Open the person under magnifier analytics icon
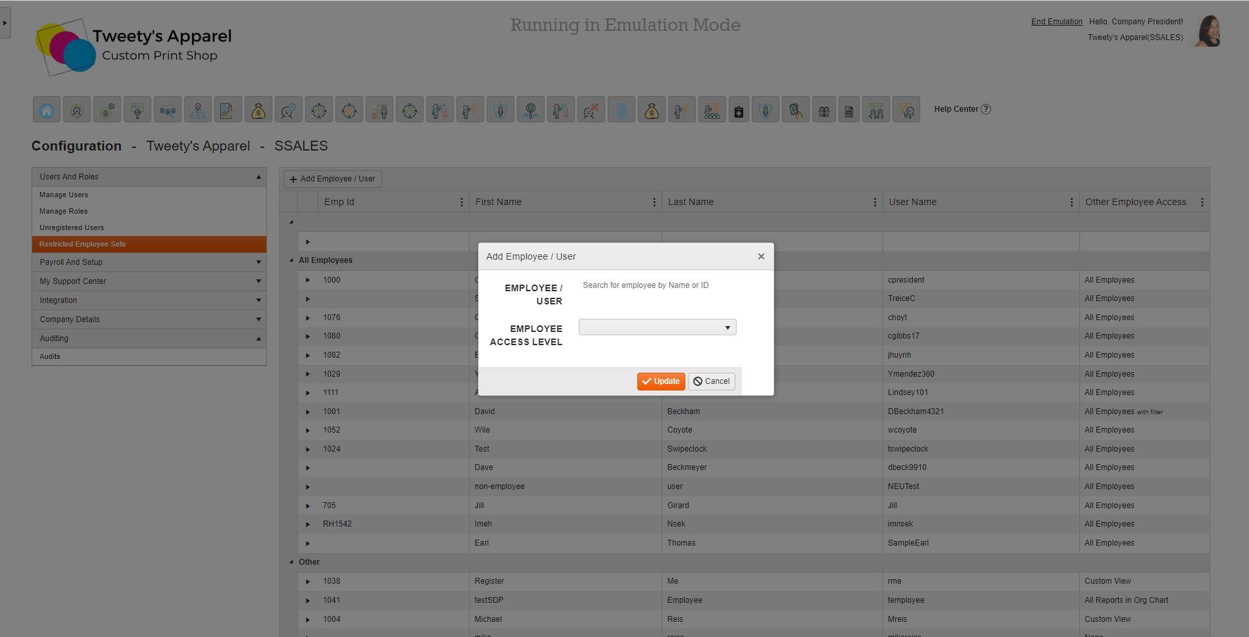The width and height of the screenshot is (1249, 637). pos(531,110)
